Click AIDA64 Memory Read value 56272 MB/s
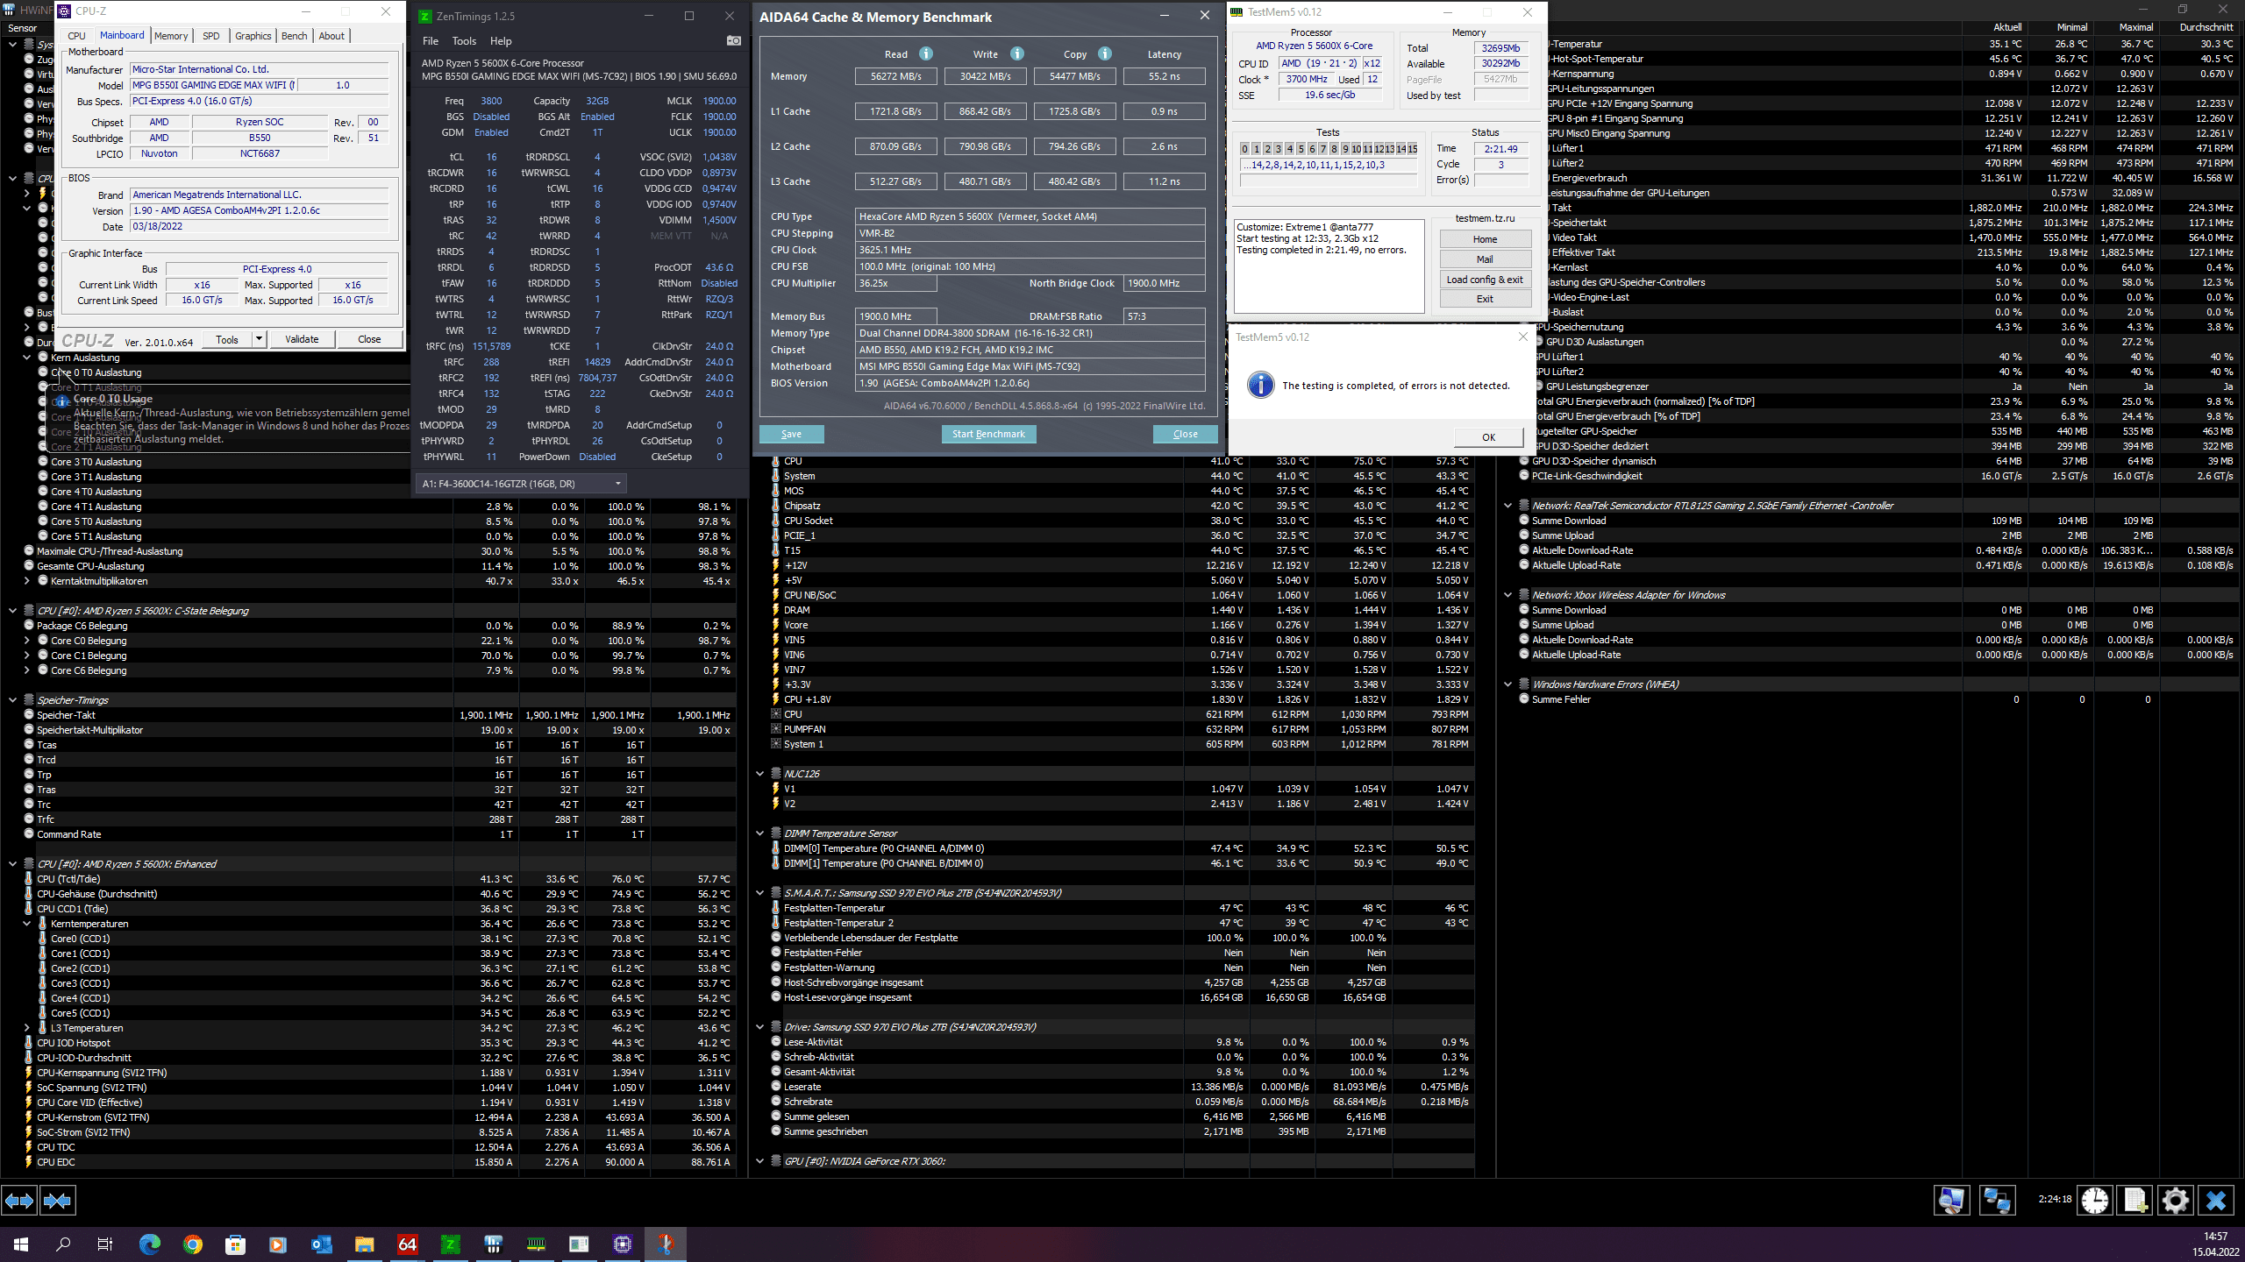The width and height of the screenshot is (2245, 1262). pyautogui.click(x=895, y=76)
